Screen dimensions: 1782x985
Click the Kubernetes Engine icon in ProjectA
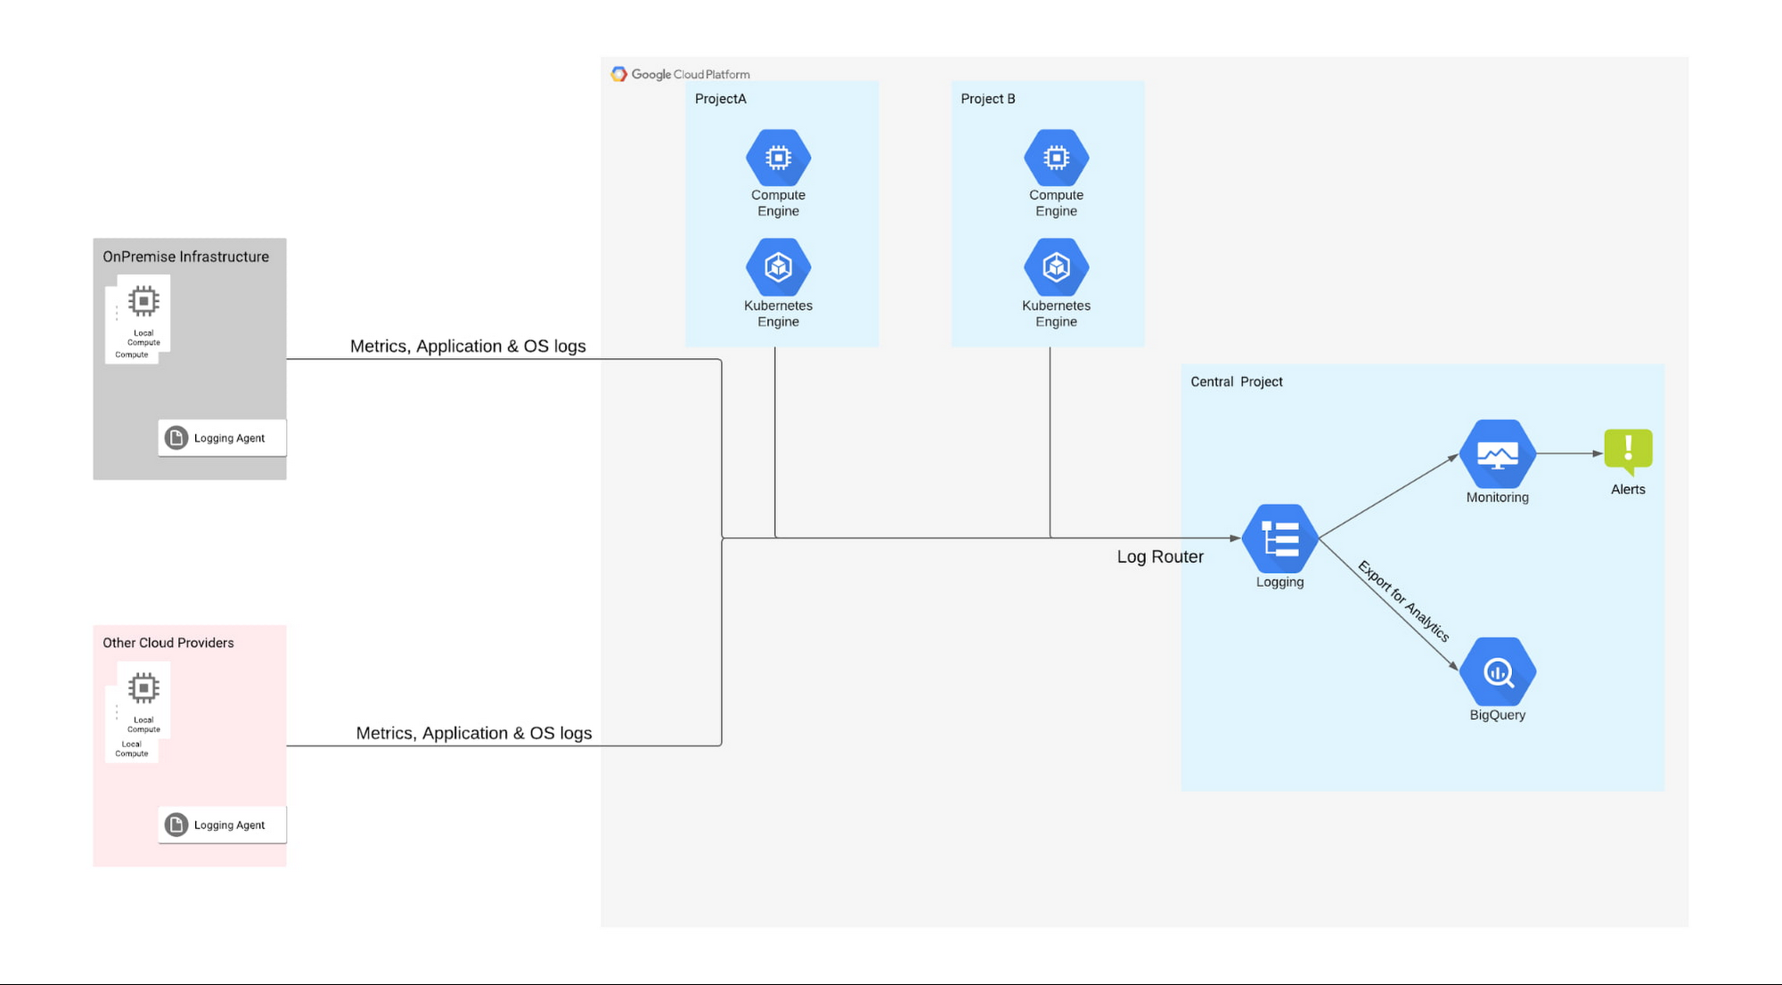click(x=778, y=267)
